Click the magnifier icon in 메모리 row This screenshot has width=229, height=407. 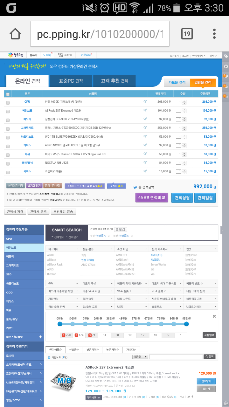(145, 119)
